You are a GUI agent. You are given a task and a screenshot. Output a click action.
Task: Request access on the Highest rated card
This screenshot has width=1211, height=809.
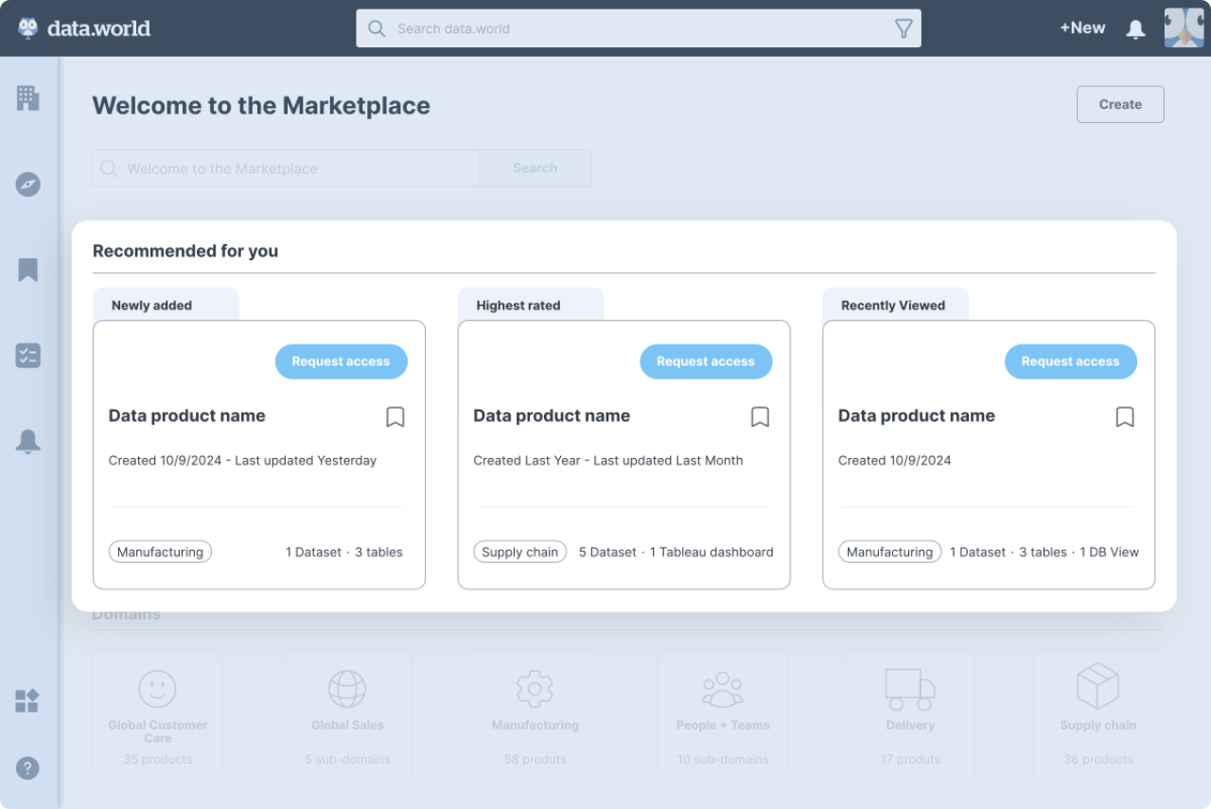click(706, 361)
